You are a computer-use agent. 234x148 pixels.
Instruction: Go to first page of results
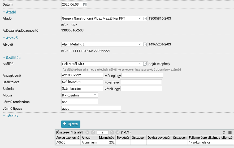tap(88, 132)
